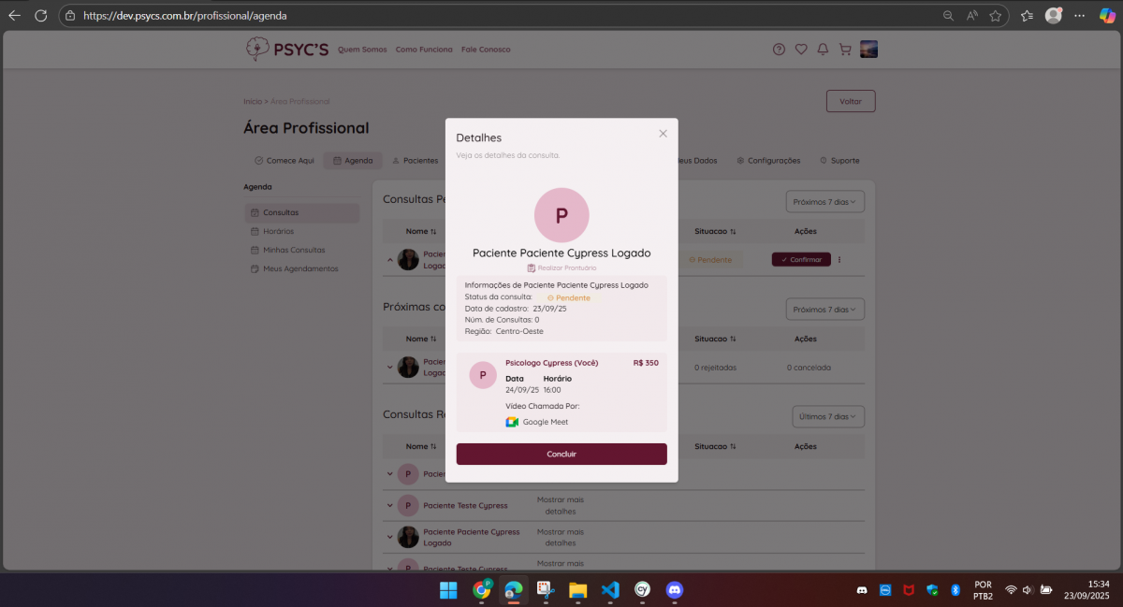
Task: Click the user profile avatar thumbnail
Action: click(868, 50)
